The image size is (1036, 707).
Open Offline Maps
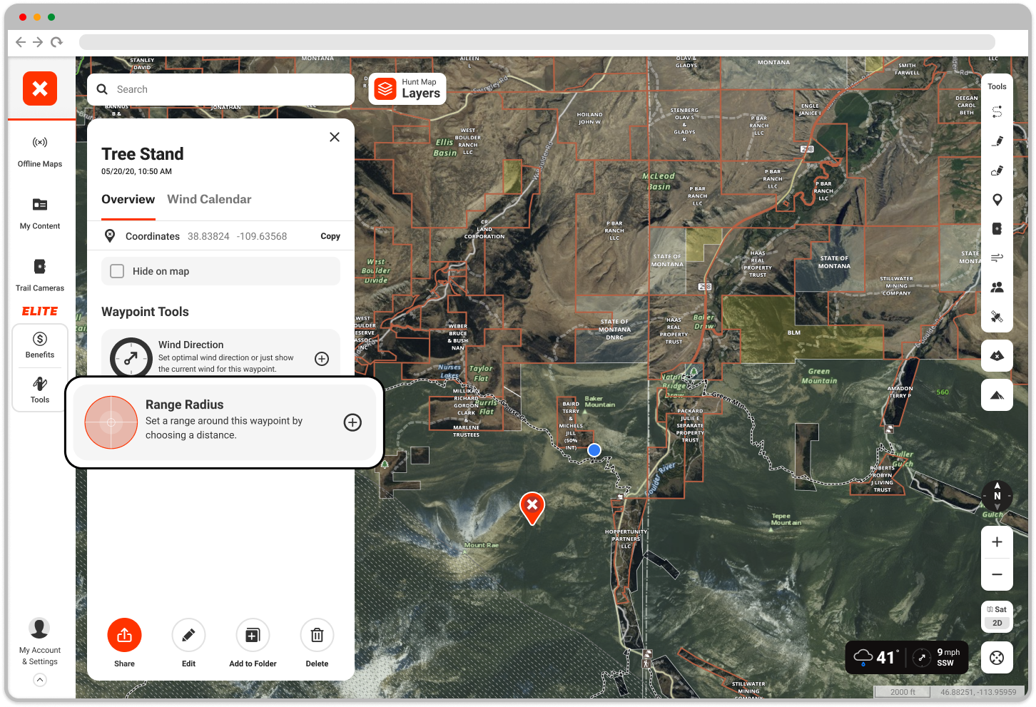click(x=40, y=151)
